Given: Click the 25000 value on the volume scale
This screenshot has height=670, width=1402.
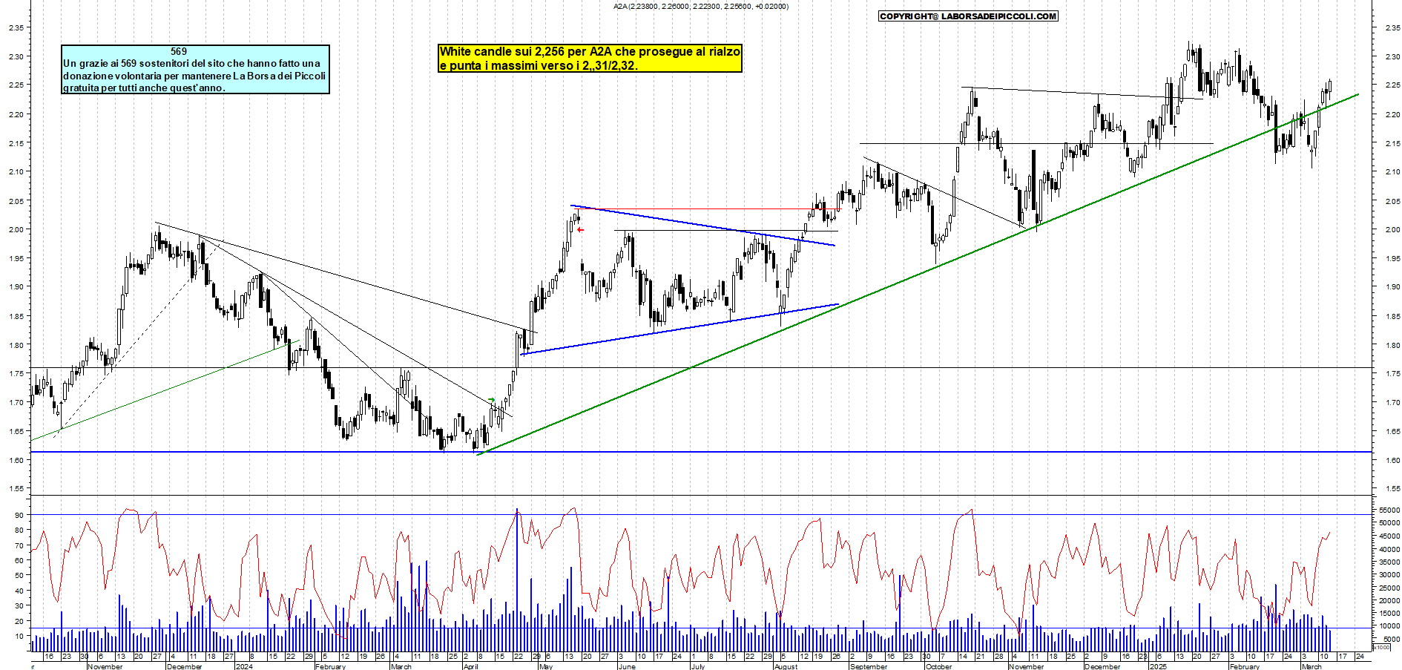Looking at the screenshot, I should tap(1389, 587).
